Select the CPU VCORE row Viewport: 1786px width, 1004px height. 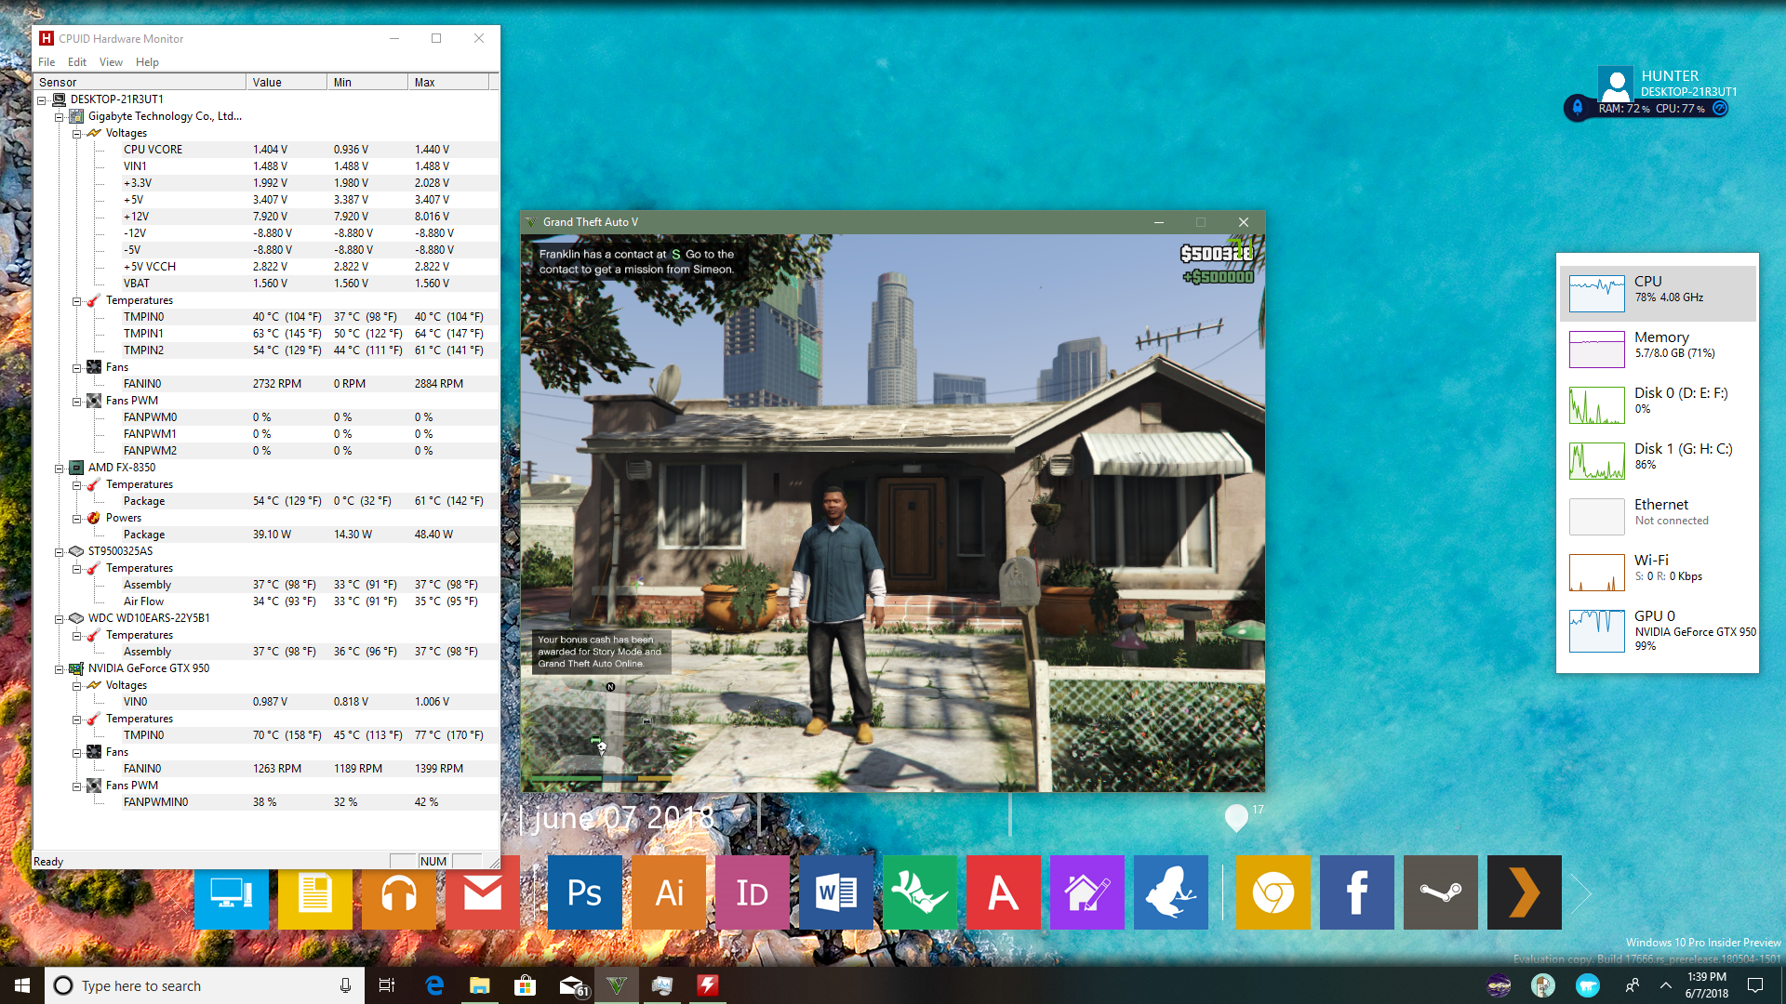[266, 150]
